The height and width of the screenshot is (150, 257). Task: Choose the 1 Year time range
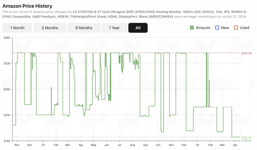114,28
